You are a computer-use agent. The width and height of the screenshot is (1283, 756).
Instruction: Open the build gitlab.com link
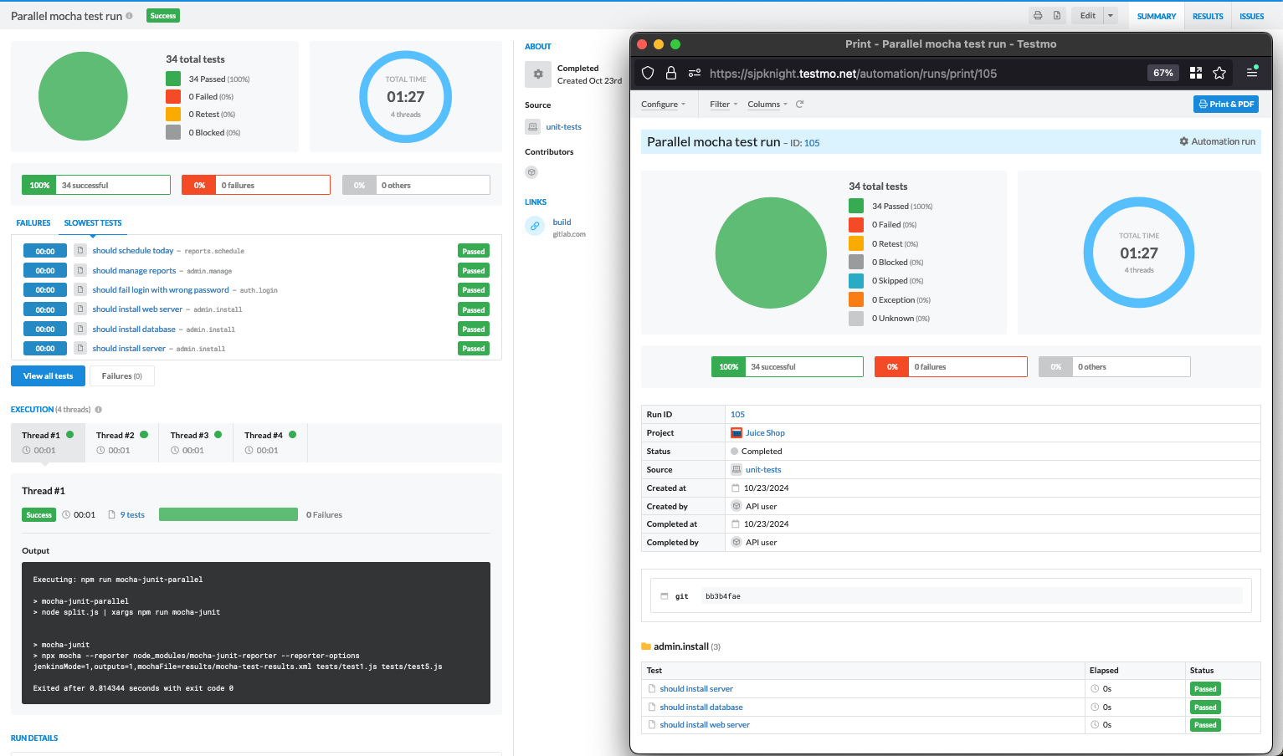tap(562, 222)
